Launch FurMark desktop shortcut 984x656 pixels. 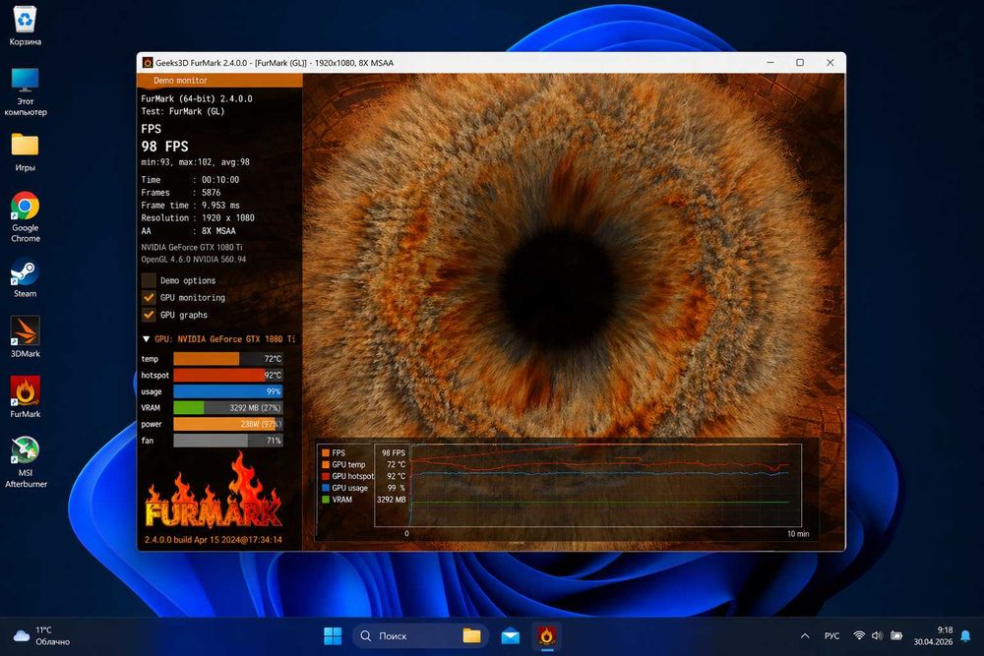pyautogui.click(x=26, y=397)
